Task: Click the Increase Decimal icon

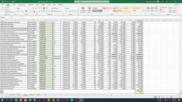Action: point(75,11)
